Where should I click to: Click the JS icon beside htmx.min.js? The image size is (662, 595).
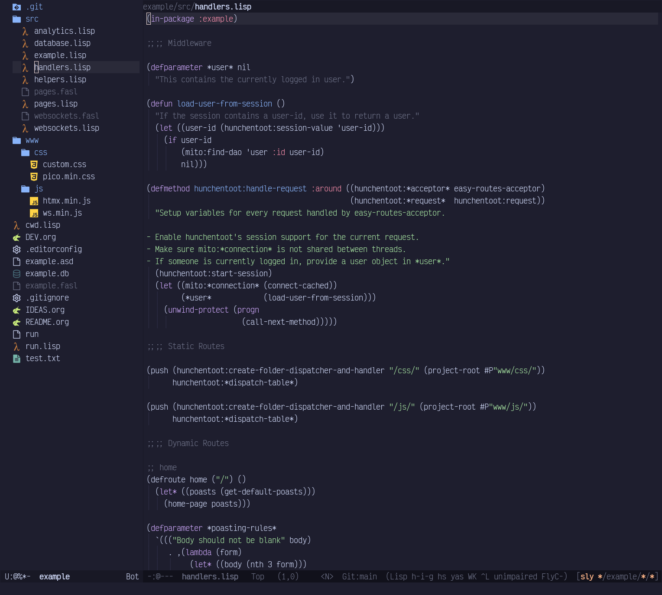[x=34, y=201]
